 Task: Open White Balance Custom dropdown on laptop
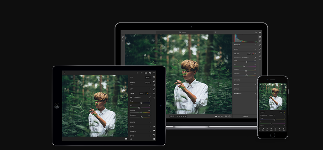[245, 57]
